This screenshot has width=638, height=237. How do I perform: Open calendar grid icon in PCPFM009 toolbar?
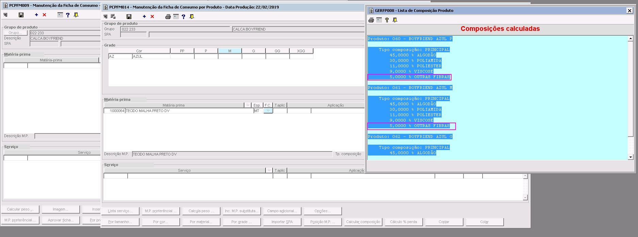60,15
